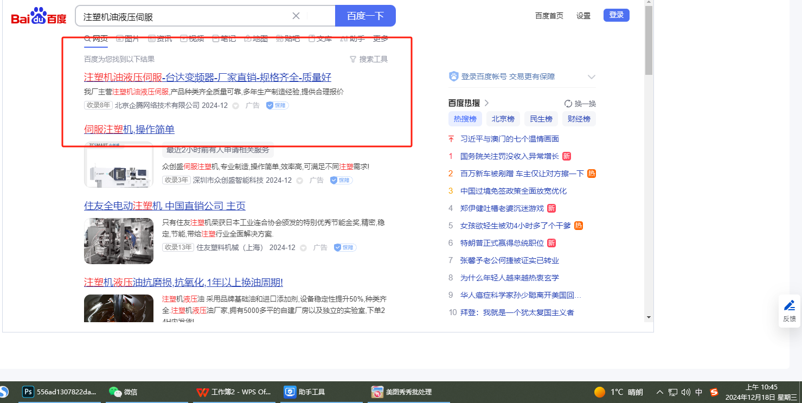Click the Baidu logo
Viewport: 802px width, 403px height.
[x=39, y=16]
